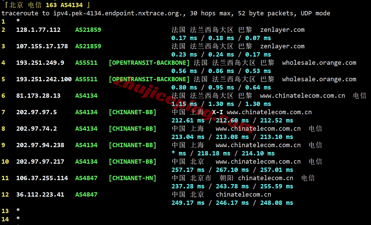This screenshot has height=225, width=371.
Task: Select IP address 107.155.17.178
Action: [x=42, y=46]
